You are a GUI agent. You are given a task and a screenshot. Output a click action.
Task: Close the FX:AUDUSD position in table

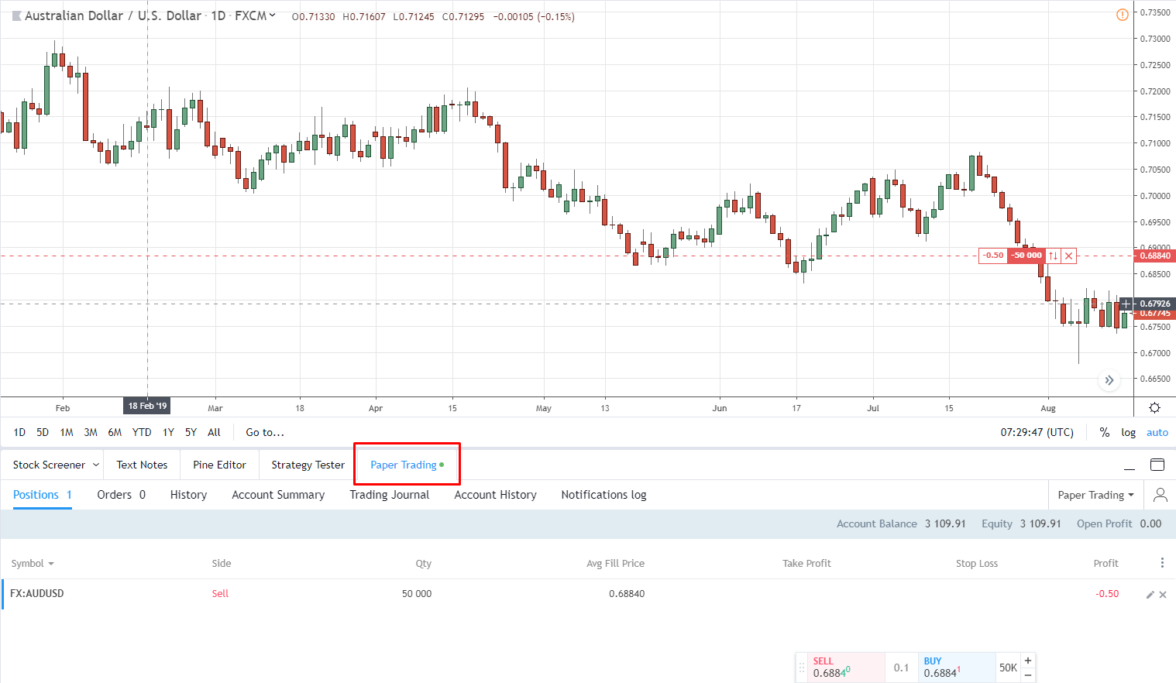coord(1163,595)
